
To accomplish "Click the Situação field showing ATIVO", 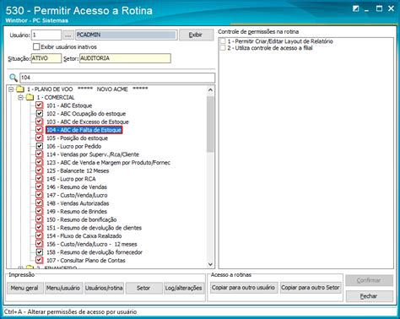I will point(46,58).
